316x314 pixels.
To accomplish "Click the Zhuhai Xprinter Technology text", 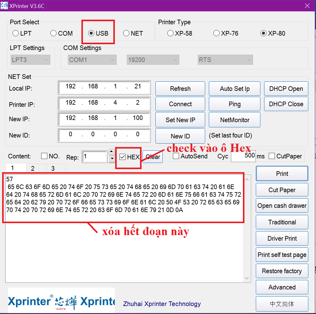I will click(162, 304).
